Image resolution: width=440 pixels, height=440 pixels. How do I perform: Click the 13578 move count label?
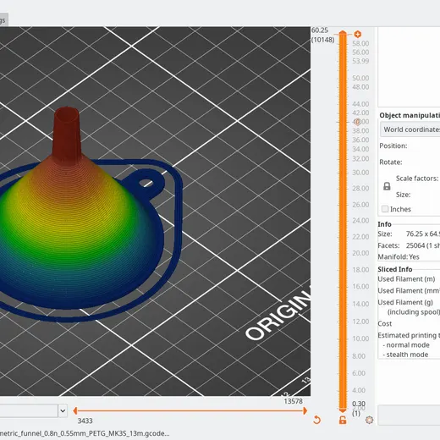pos(293,401)
